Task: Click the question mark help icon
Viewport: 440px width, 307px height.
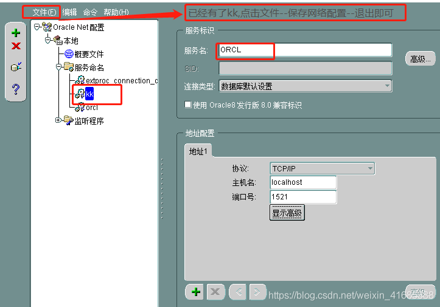Action: tap(16, 89)
